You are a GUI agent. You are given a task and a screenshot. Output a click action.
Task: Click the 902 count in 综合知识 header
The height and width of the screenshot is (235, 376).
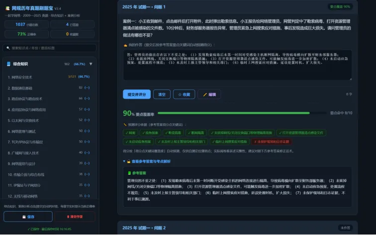(67, 64)
